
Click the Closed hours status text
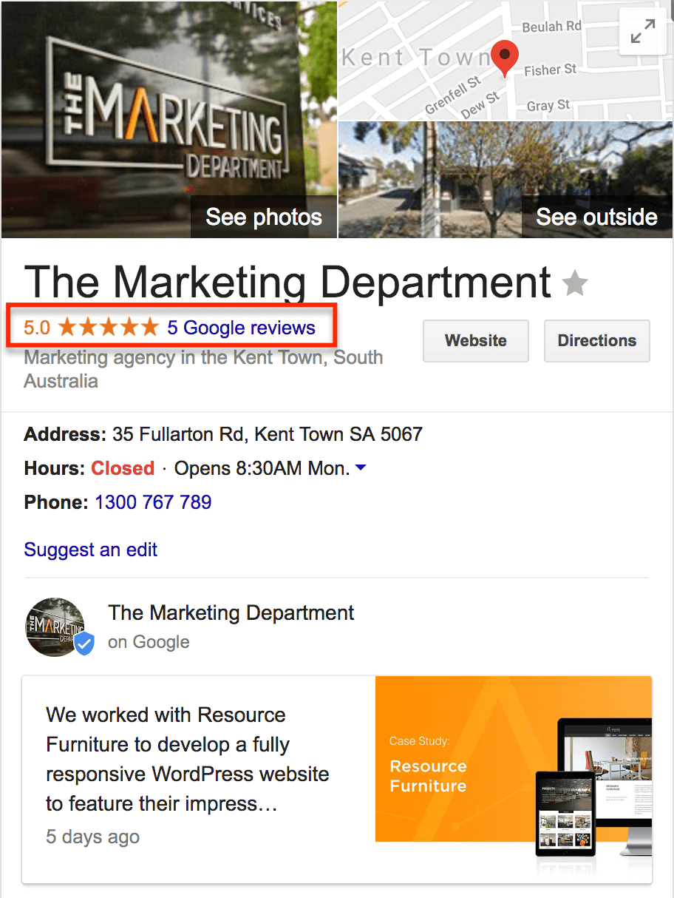pos(123,468)
